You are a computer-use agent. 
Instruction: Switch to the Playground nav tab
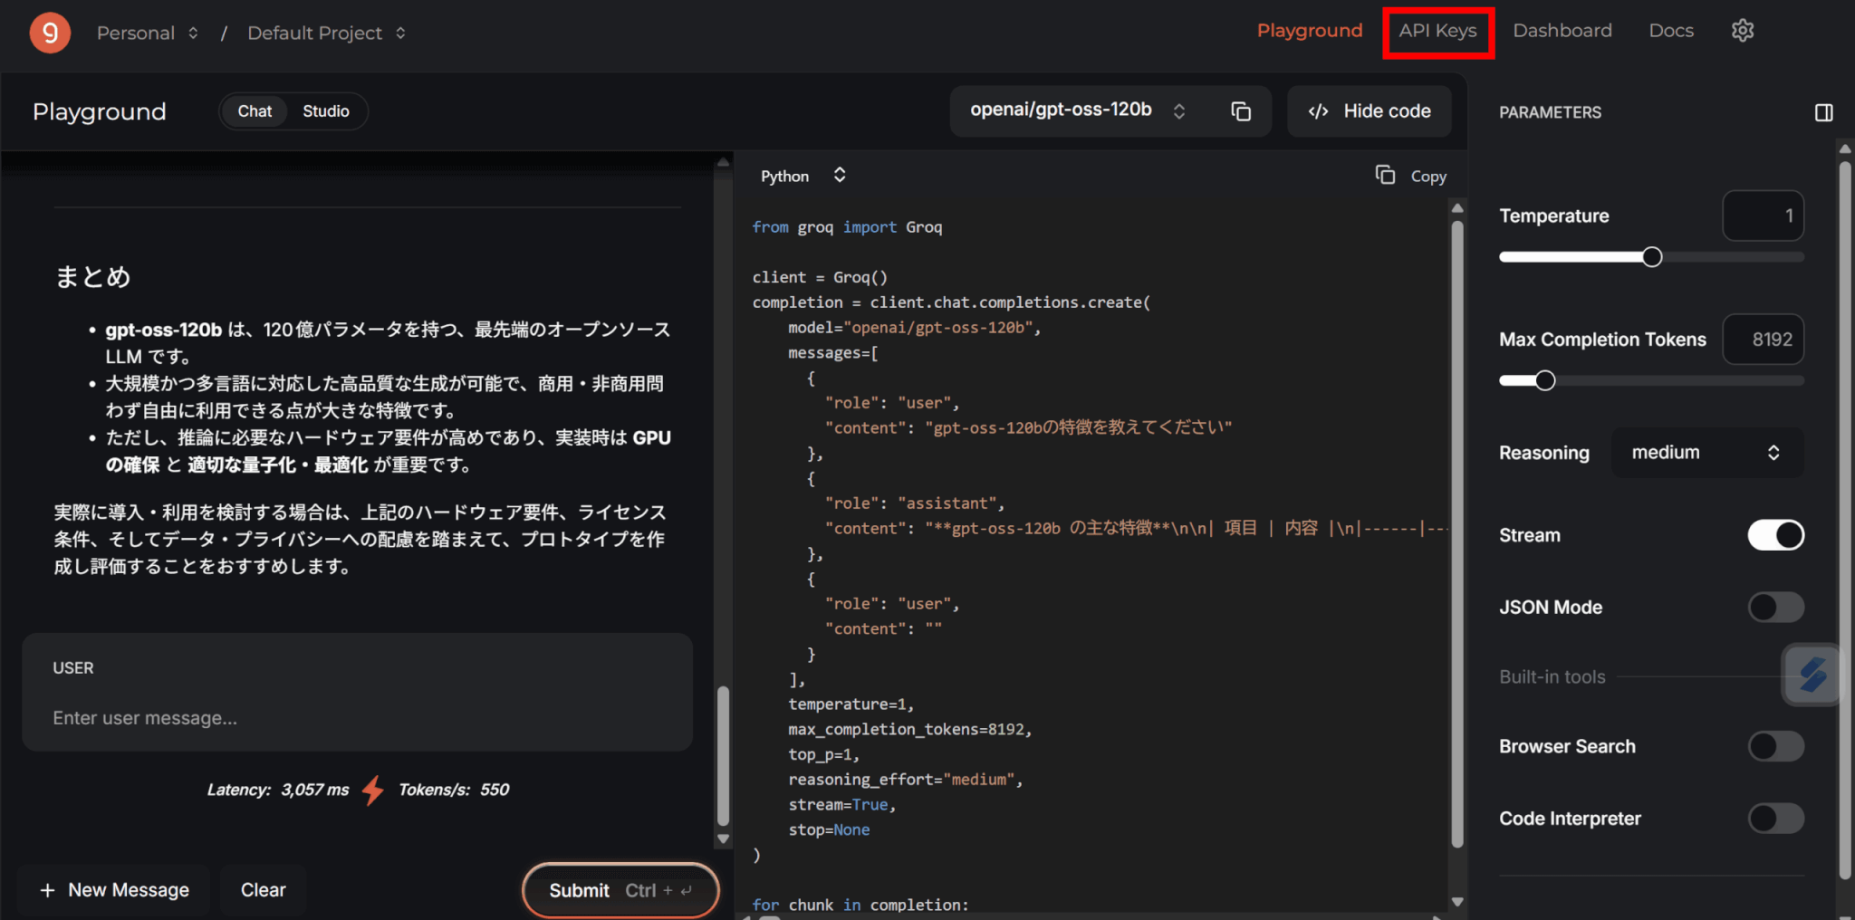pyautogui.click(x=1310, y=31)
